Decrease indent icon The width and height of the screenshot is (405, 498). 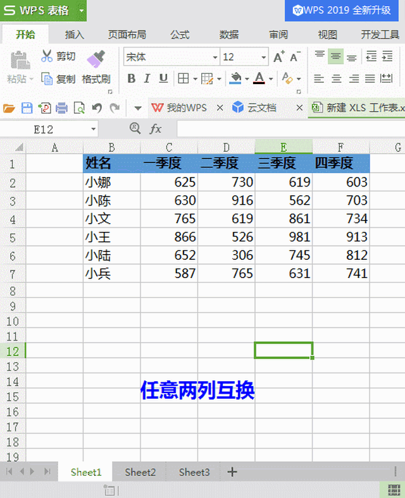coord(371,56)
